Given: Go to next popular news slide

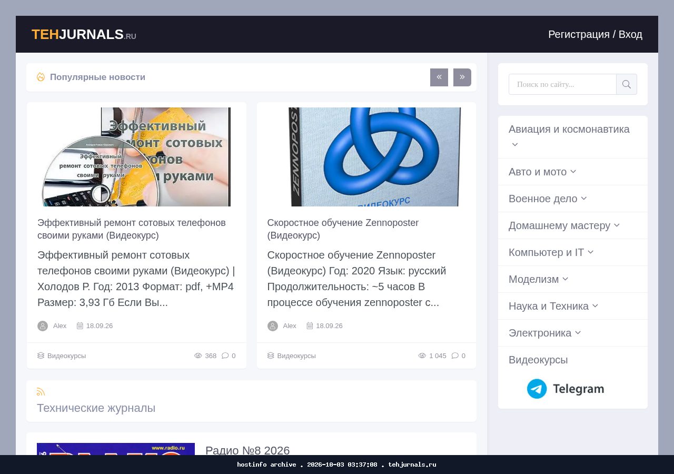Looking at the screenshot, I should [x=462, y=77].
